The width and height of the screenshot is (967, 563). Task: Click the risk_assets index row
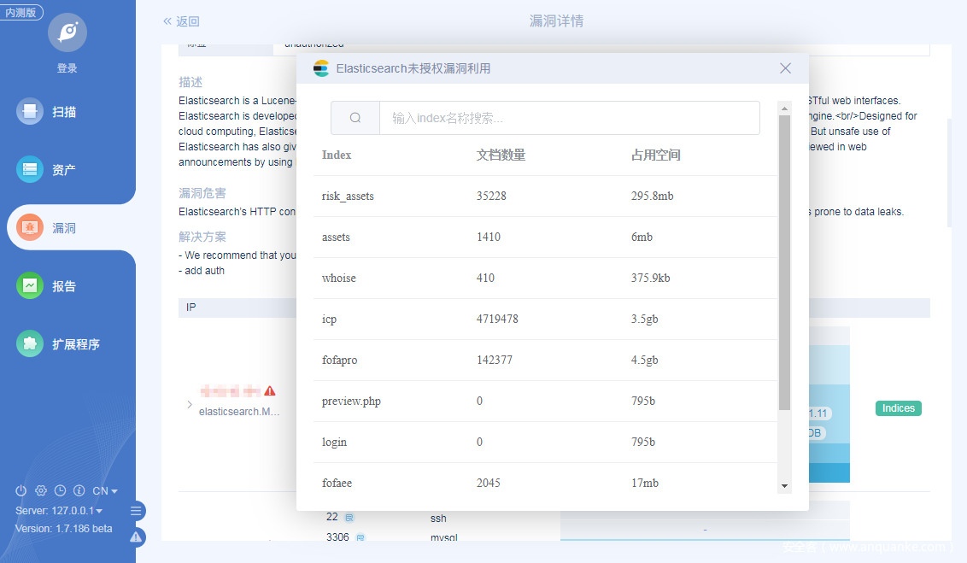tap(545, 196)
